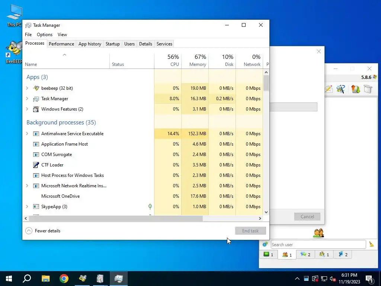Click the BeeBEEP gear icon beside search
Viewport: 381px width, 286px height.
(x=265, y=244)
